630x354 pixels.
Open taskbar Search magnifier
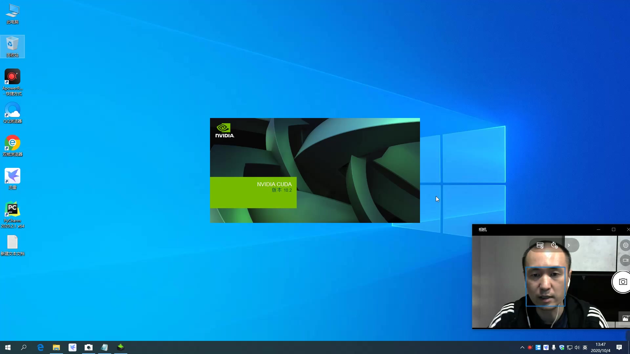[x=24, y=347]
